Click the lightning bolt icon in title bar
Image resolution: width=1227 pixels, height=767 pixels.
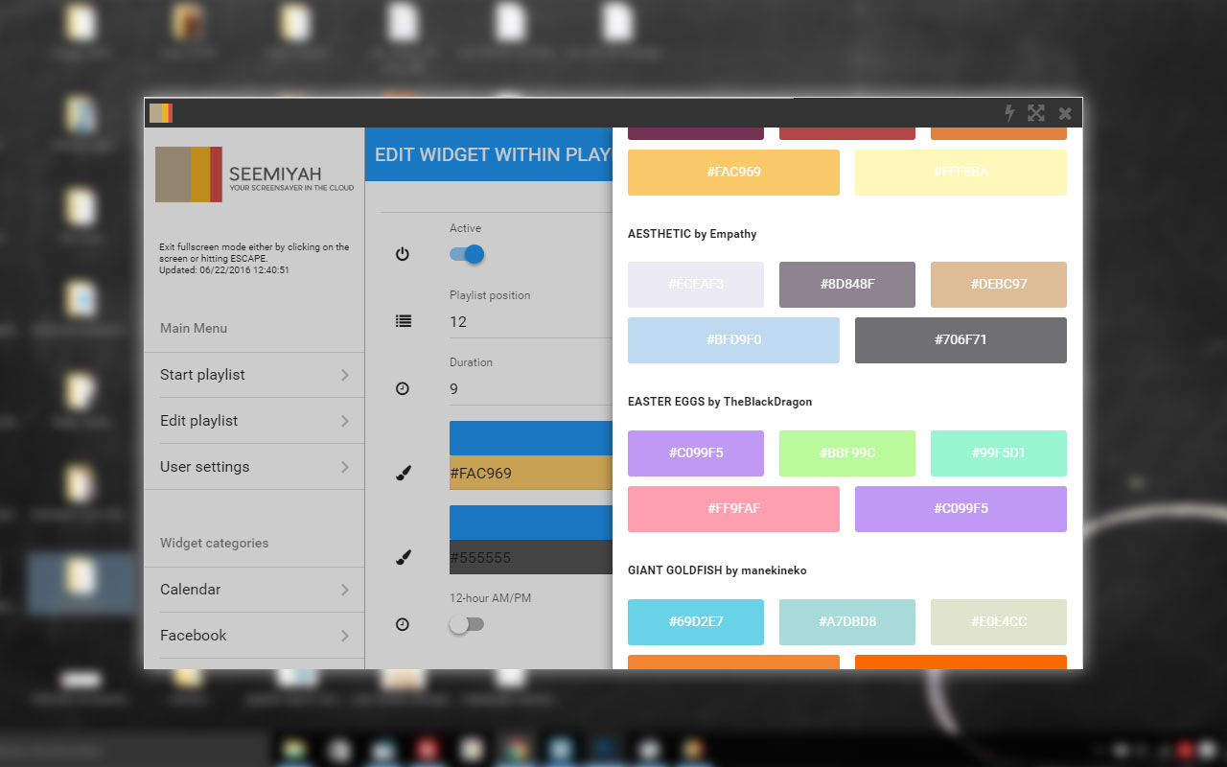(x=1008, y=113)
